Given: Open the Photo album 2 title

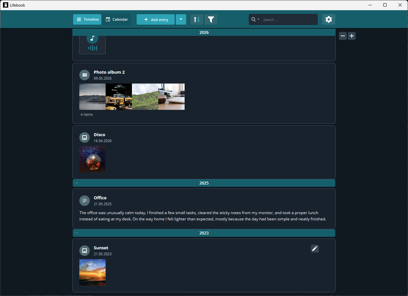Looking at the screenshot, I should (x=109, y=72).
